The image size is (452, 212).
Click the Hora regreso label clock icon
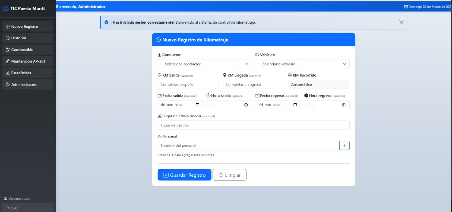coord(306,96)
